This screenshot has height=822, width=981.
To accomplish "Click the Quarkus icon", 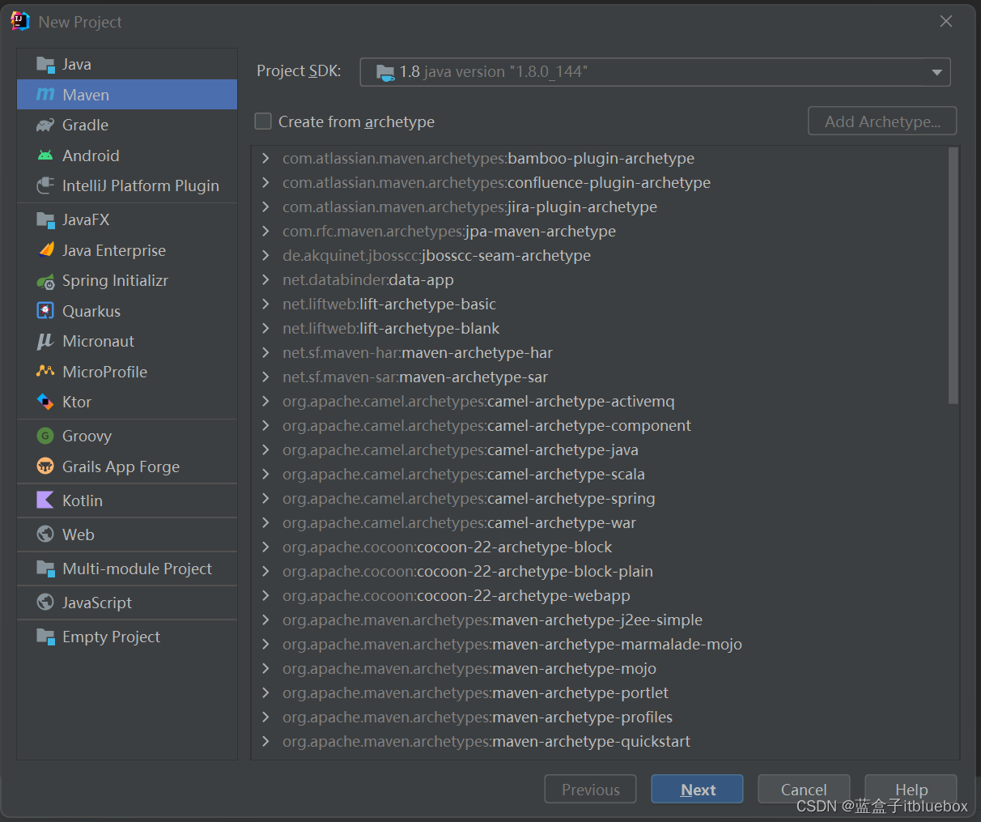I will pyautogui.click(x=45, y=311).
